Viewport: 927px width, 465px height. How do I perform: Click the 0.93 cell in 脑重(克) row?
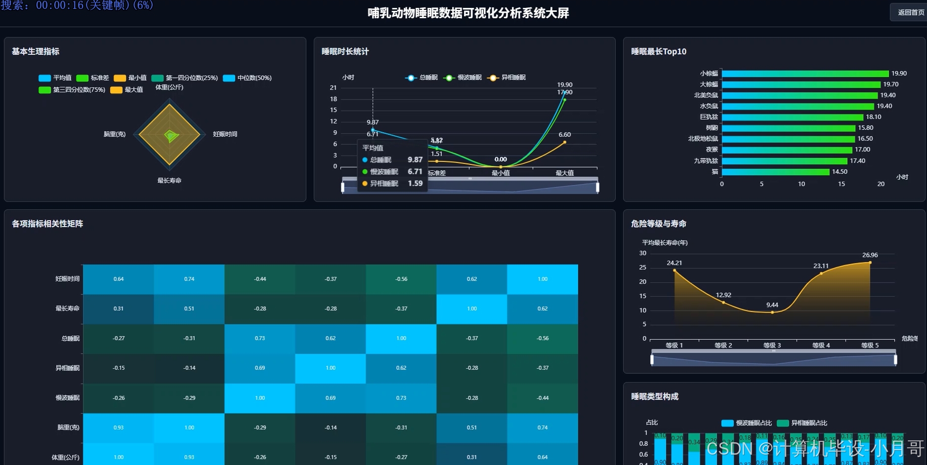tap(119, 428)
